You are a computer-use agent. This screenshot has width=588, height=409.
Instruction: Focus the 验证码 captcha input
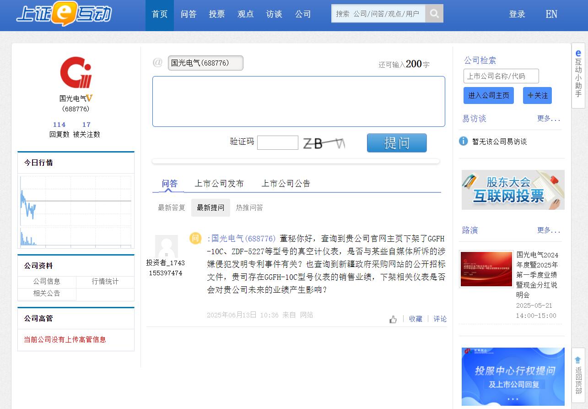(x=278, y=142)
